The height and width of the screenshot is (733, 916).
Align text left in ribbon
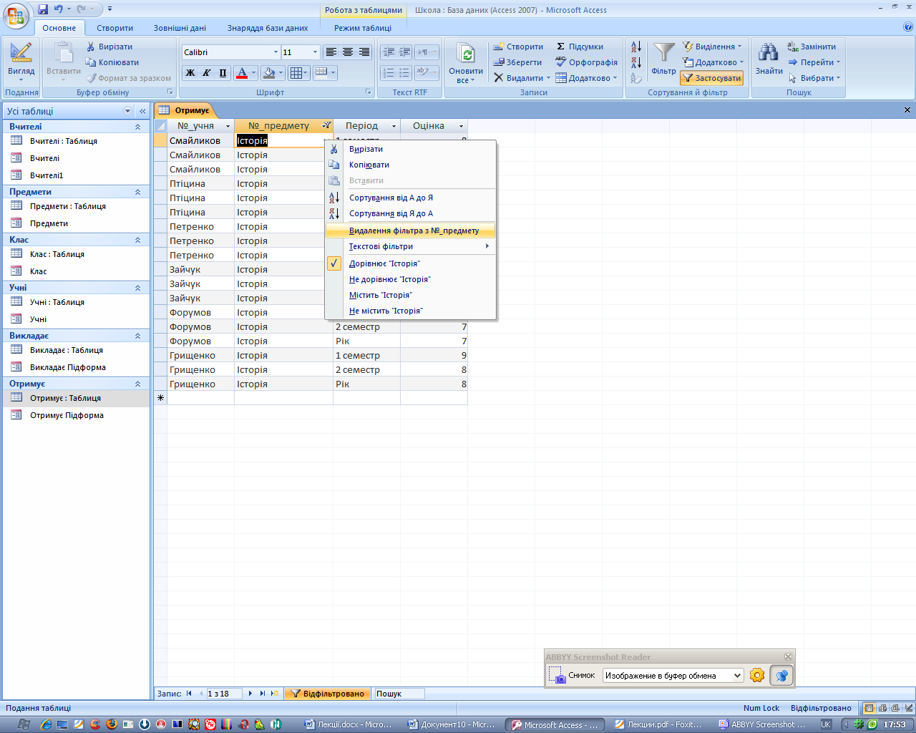point(331,52)
